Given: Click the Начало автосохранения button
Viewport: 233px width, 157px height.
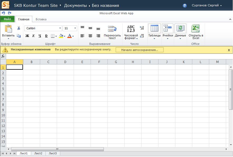Looking at the screenshot, I should click(x=139, y=50).
